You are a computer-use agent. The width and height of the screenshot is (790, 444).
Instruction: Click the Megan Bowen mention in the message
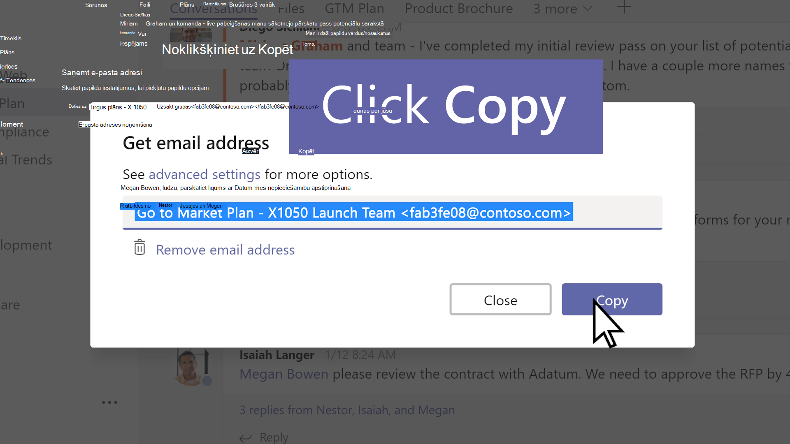tap(284, 374)
